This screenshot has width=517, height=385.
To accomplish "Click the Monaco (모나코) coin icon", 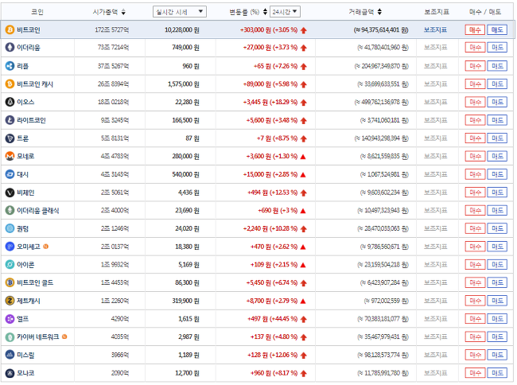I will (10, 373).
